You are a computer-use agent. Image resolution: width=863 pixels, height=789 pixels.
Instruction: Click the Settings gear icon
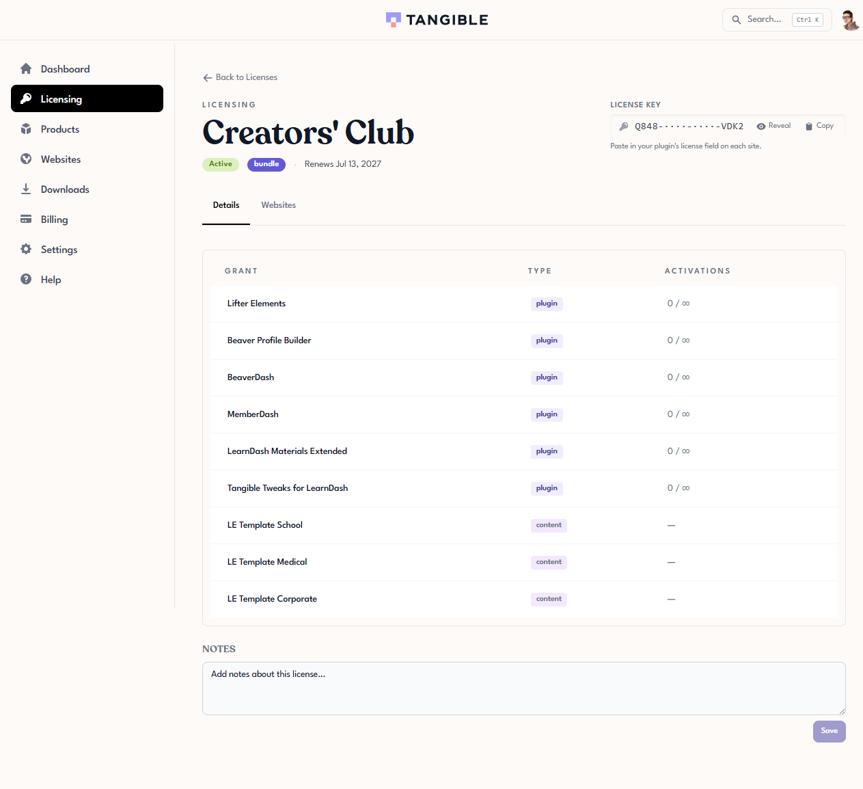[x=26, y=249]
